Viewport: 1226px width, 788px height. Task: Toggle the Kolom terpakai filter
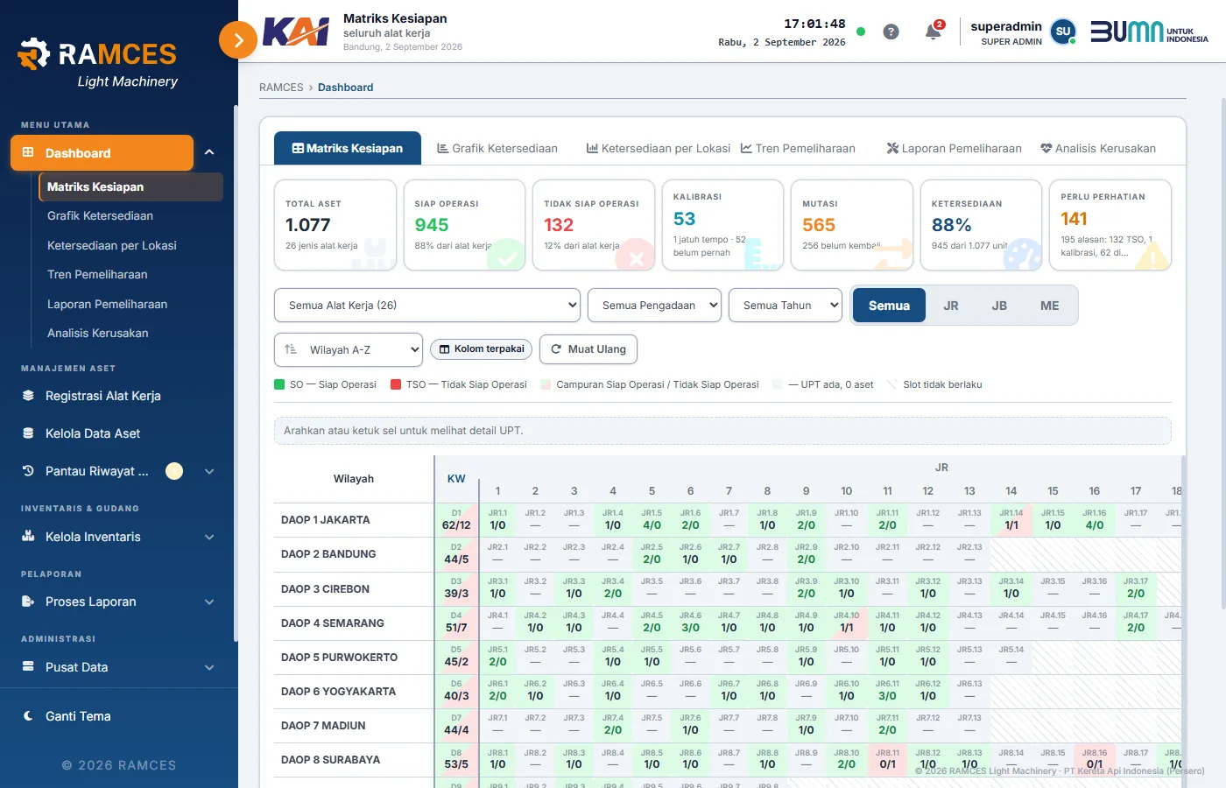(482, 349)
